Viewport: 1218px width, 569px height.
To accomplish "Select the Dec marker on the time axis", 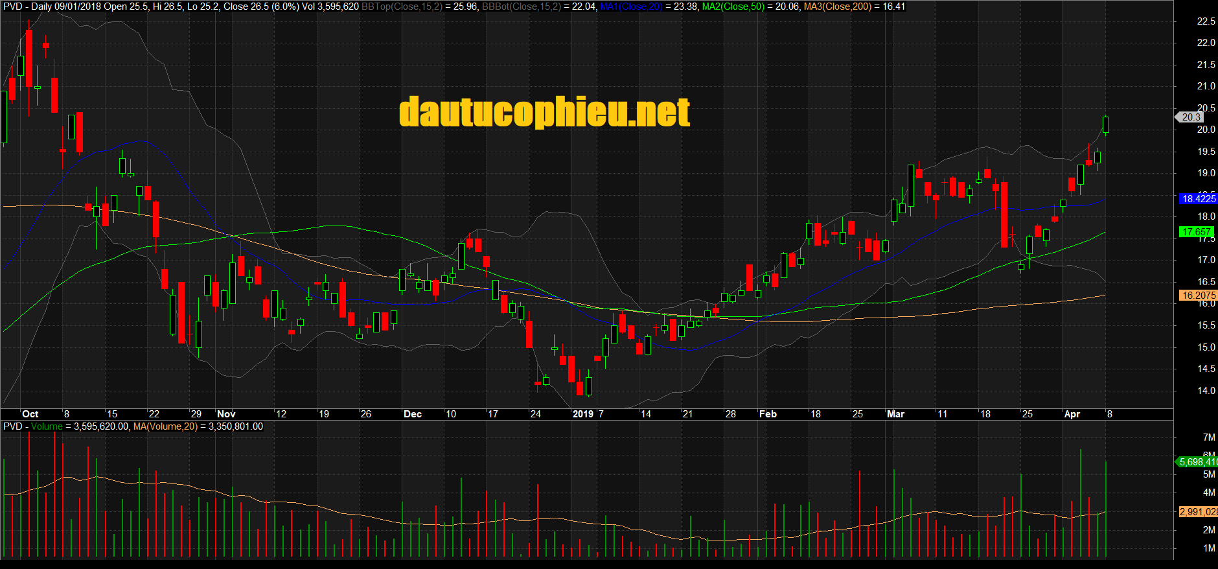I will pyautogui.click(x=412, y=414).
